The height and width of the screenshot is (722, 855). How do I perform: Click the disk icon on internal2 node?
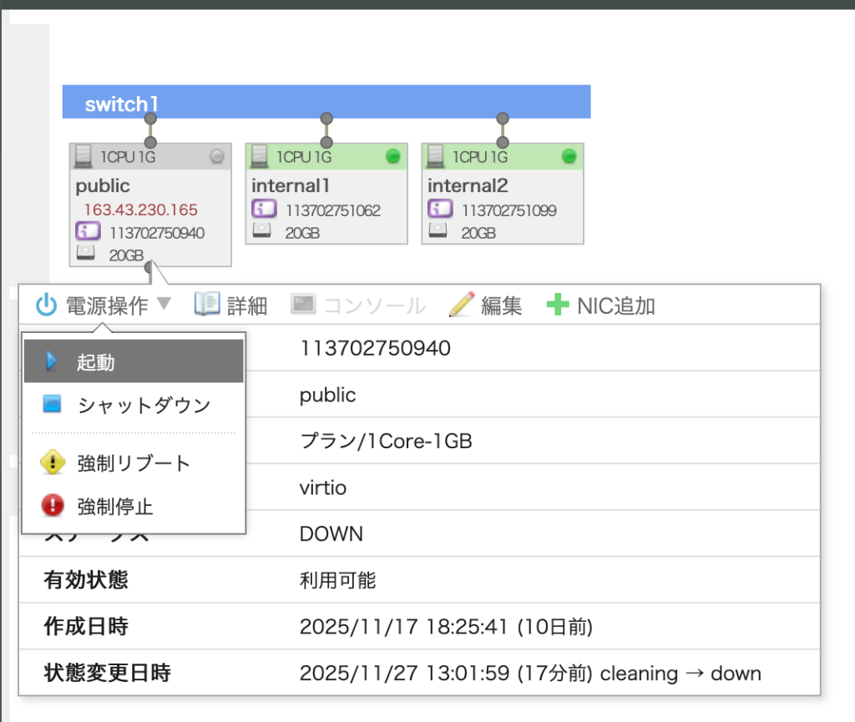pos(439,232)
